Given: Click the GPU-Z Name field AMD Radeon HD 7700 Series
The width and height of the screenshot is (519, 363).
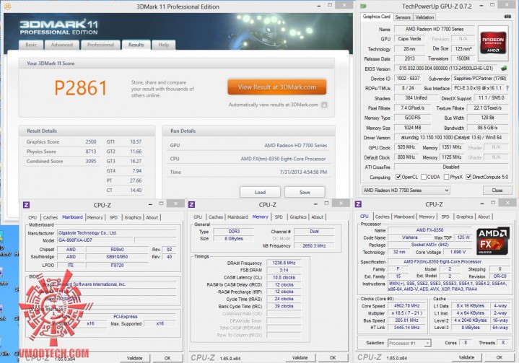Looking at the screenshot, I should pyautogui.click(x=434, y=29).
